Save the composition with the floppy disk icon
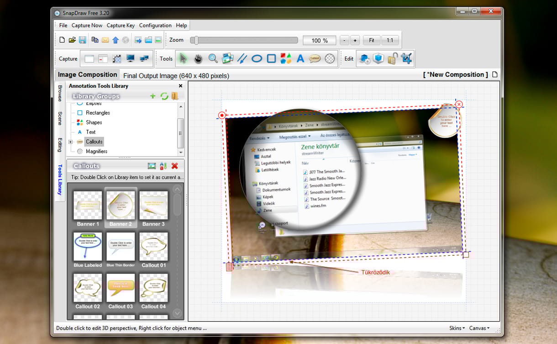The width and height of the screenshot is (557, 344). coord(83,40)
